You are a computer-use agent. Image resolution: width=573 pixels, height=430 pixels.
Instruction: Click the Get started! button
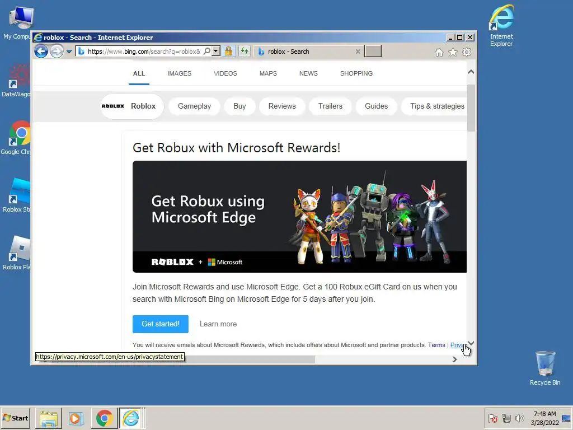click(161, 324)
